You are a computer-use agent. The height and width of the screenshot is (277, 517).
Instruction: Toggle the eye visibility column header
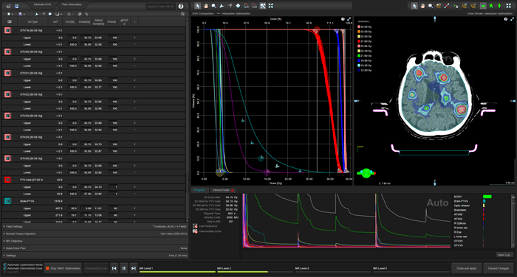coord(10,21)
